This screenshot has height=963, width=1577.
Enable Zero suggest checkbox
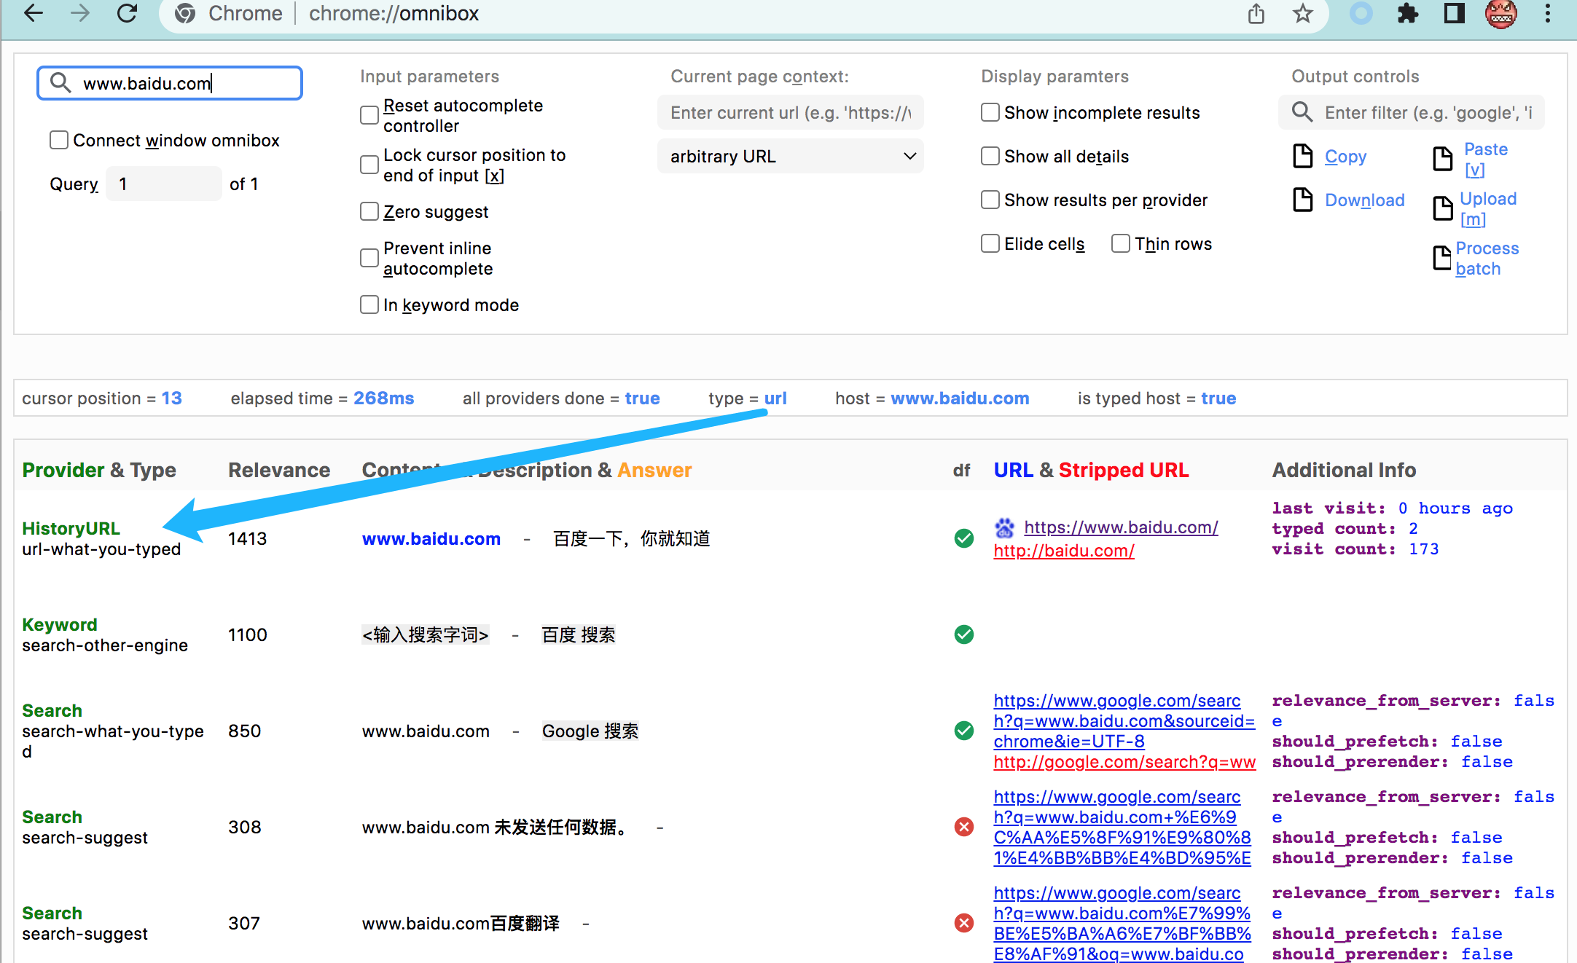[368, 211]
